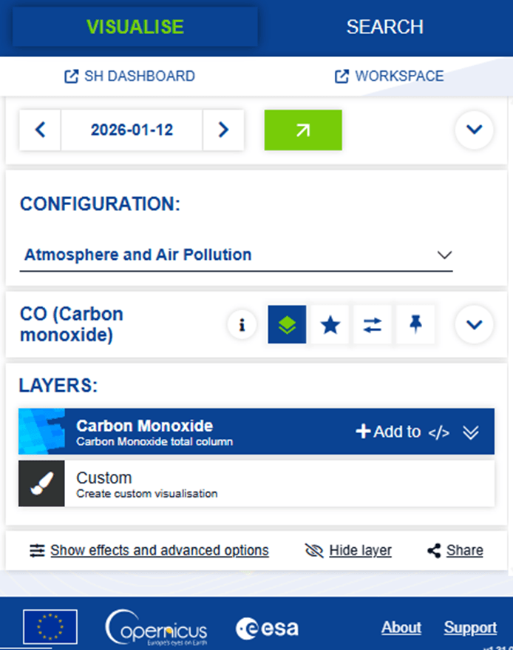Switch to the SEARCH tab
The width and height of the screenshot is (513, 650).
pyautogui.click(x=384, y=27)
